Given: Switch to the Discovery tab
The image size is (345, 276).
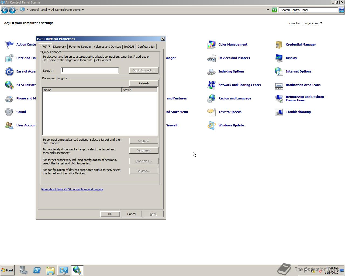Looking at the screenshot, I should coord(59,47).
